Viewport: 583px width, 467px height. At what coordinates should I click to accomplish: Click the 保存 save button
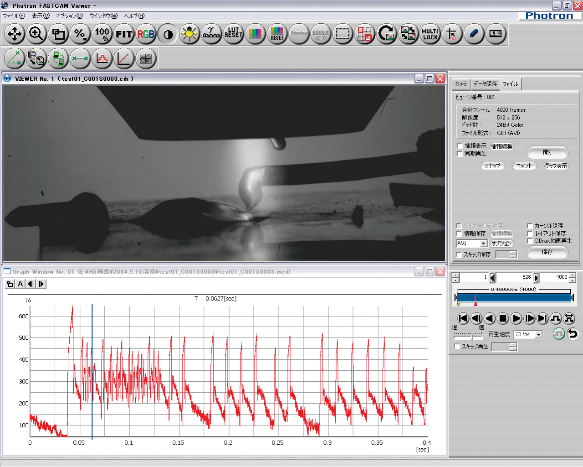[547, 252]
